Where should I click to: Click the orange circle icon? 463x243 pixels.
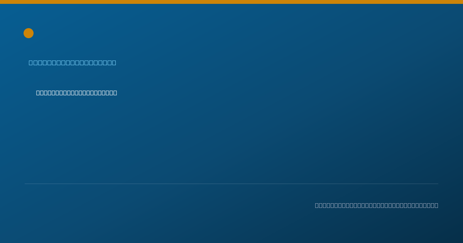point(29,33)
